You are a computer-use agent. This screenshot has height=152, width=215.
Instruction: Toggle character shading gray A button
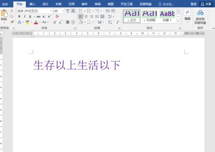point(68,22)
